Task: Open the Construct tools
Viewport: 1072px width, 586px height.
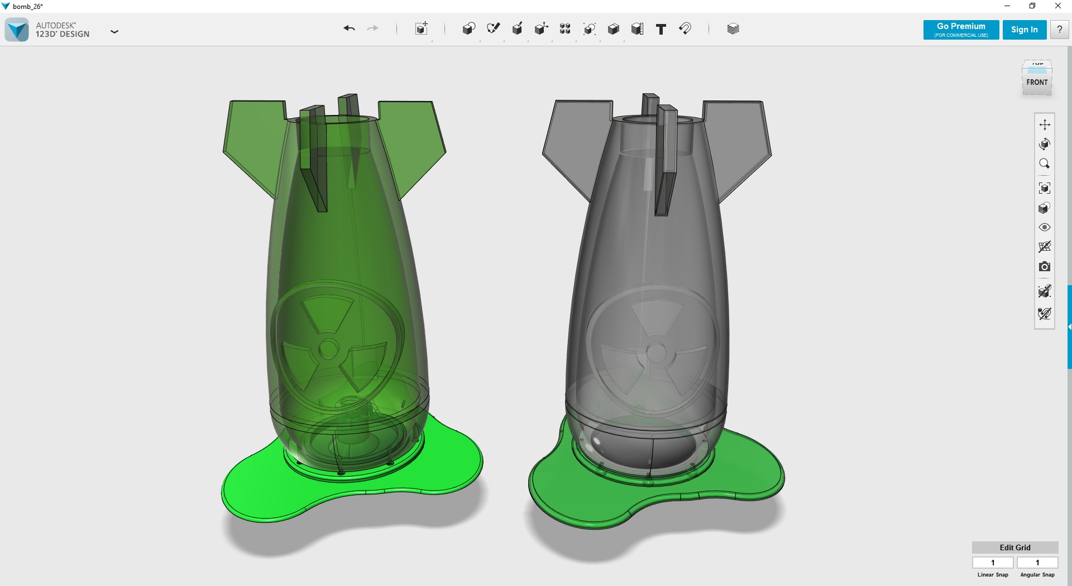Action: 517,29
